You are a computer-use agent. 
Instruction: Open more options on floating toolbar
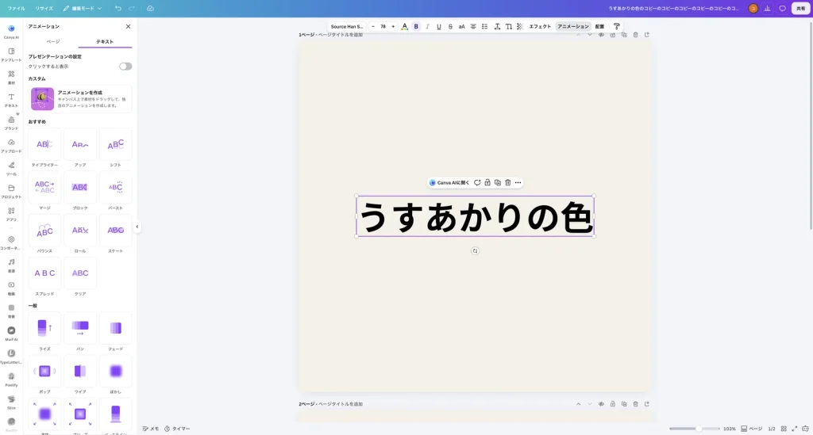(x=518, y=182)
